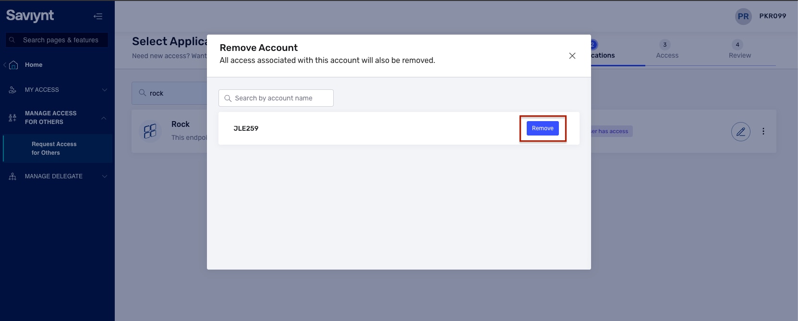Go to the Review step tab
The height and width of the screenshot is (321, 798).
tap(739, 50)
